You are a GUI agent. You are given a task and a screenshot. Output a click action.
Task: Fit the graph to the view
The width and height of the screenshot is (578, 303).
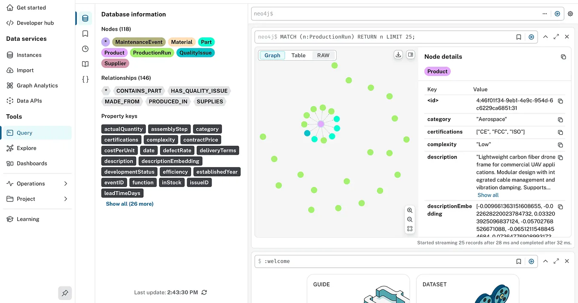(x=410, y=229)
